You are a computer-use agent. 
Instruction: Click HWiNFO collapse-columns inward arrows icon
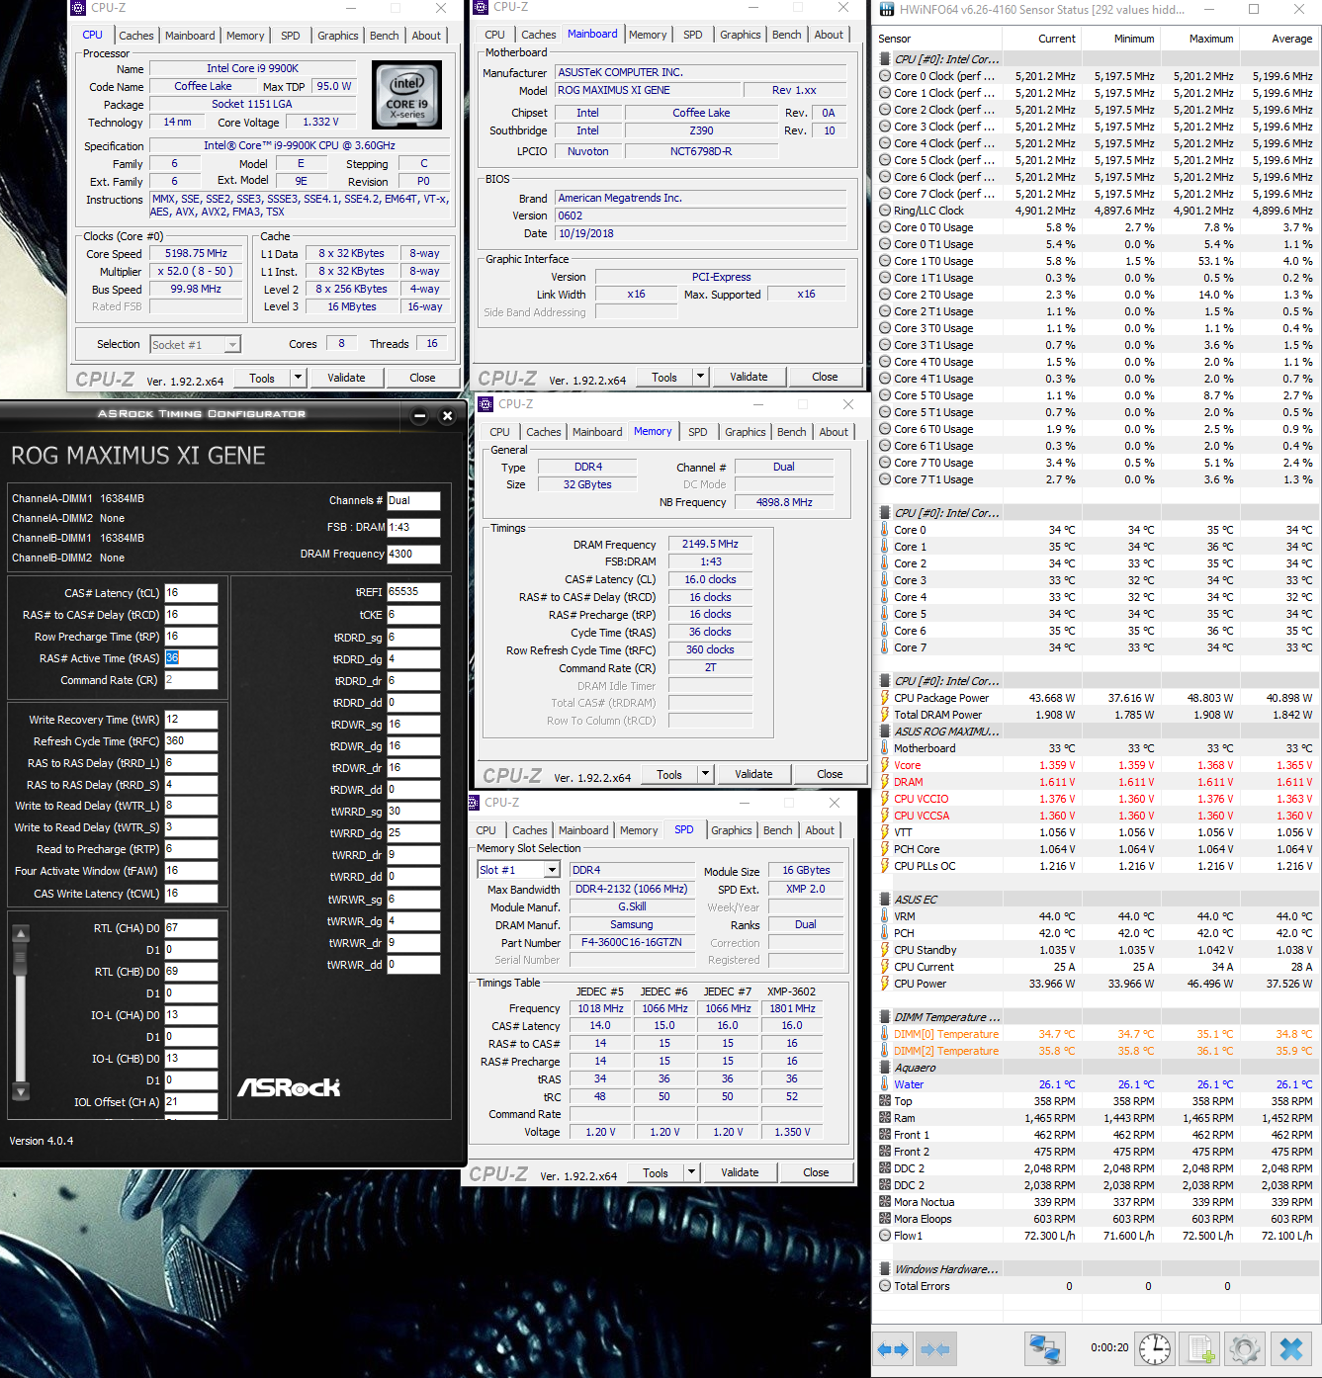click(934, 1349)
